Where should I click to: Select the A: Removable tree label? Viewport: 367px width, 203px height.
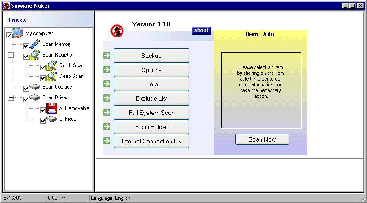74,108
